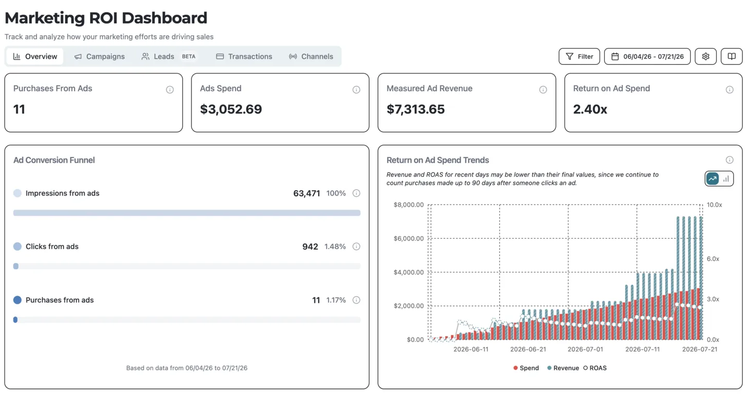
Task: Click the dark blue Purchases color dot
Action: pyautogui.click(x=18, y=300)
